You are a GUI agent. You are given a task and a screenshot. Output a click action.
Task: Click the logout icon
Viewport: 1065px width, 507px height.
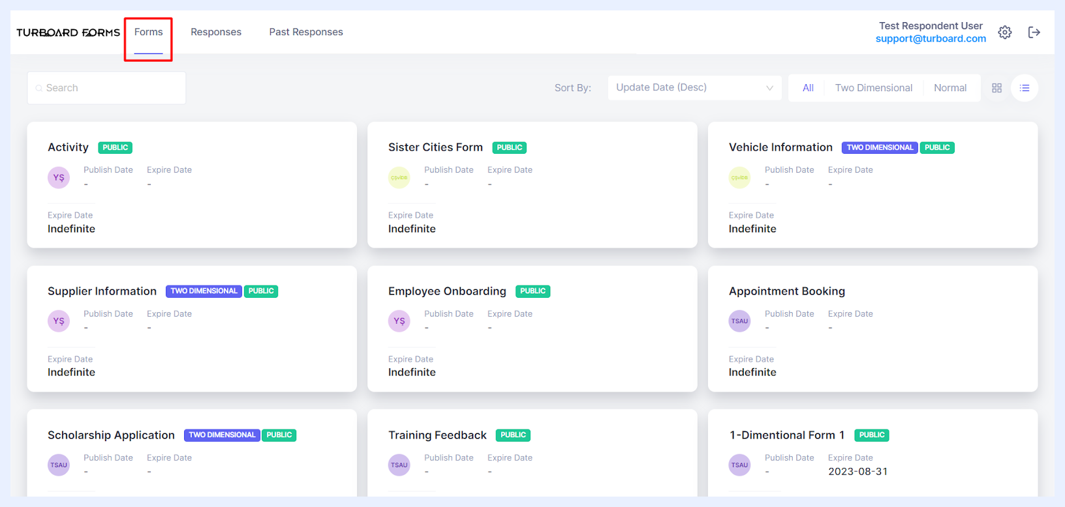coord(1034,32)
